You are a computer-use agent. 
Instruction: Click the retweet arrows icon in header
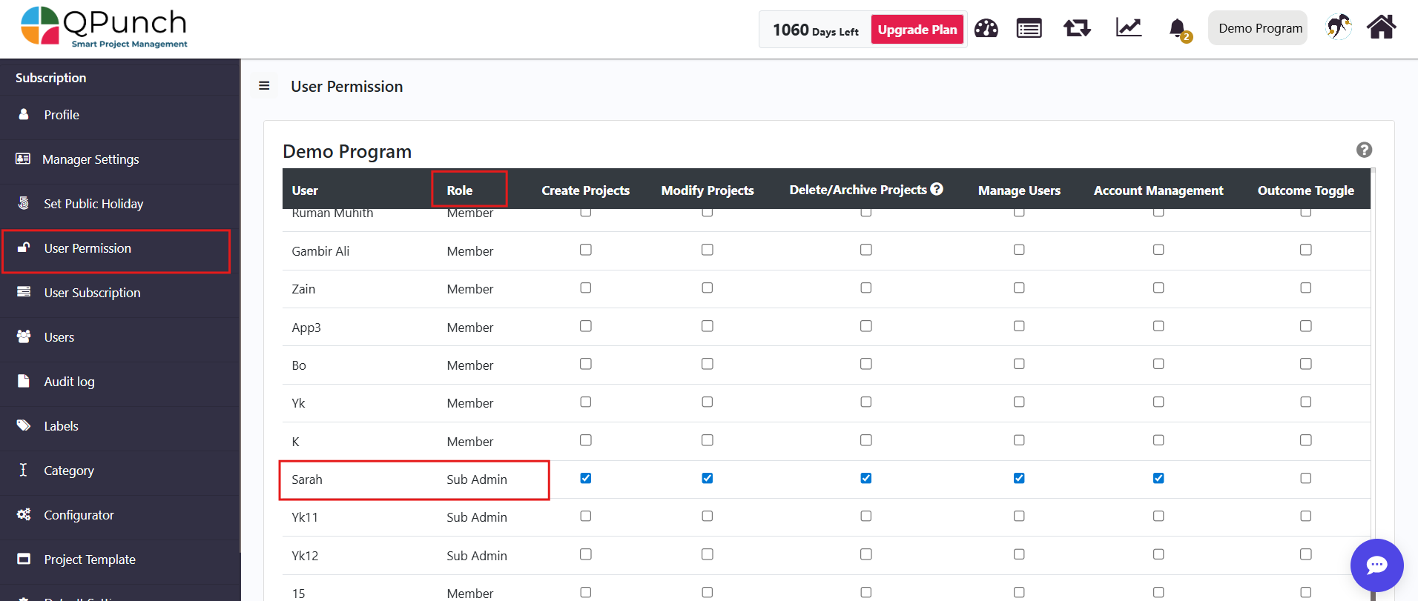(x=1077, y=29)
